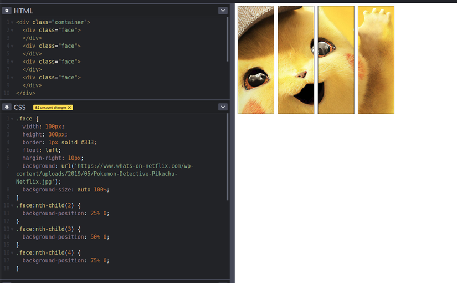The image size is (457, 283).
Task: Click the CSS panel title
Action: (19, 107)
